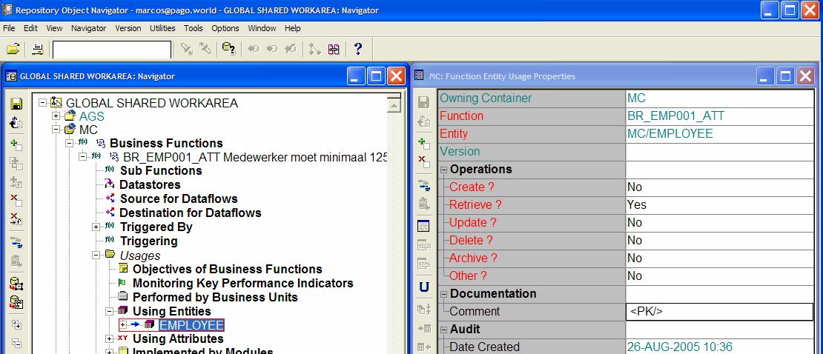Select Monitoring Key Performance Indicators item

tap(243, 283)
